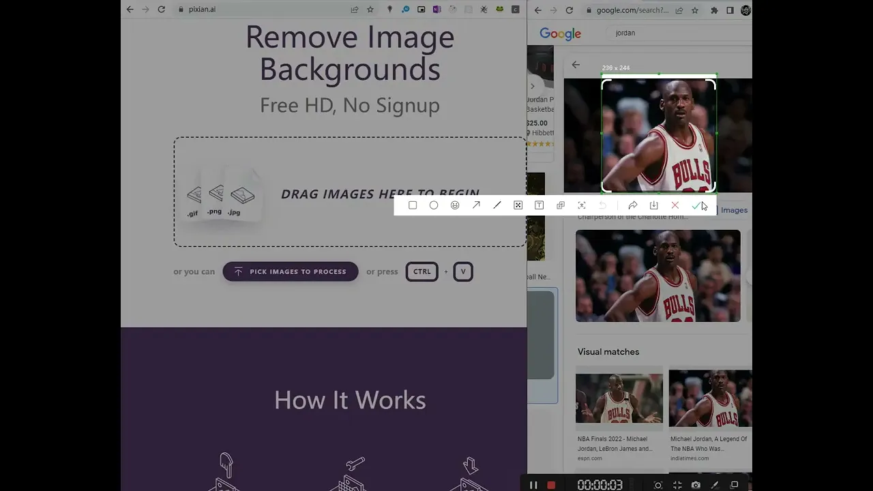Viewport: 873px width, 491px height.
Task: Open the large Jordan Bulls result image
Action: pyautogui.click(x=658, y=276)
